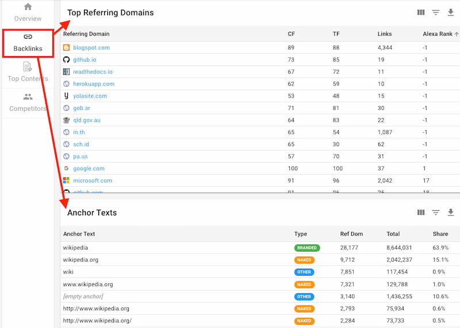Click the globe icon beside sch.id
Screen dimensions: 460x328
point(66,144)
